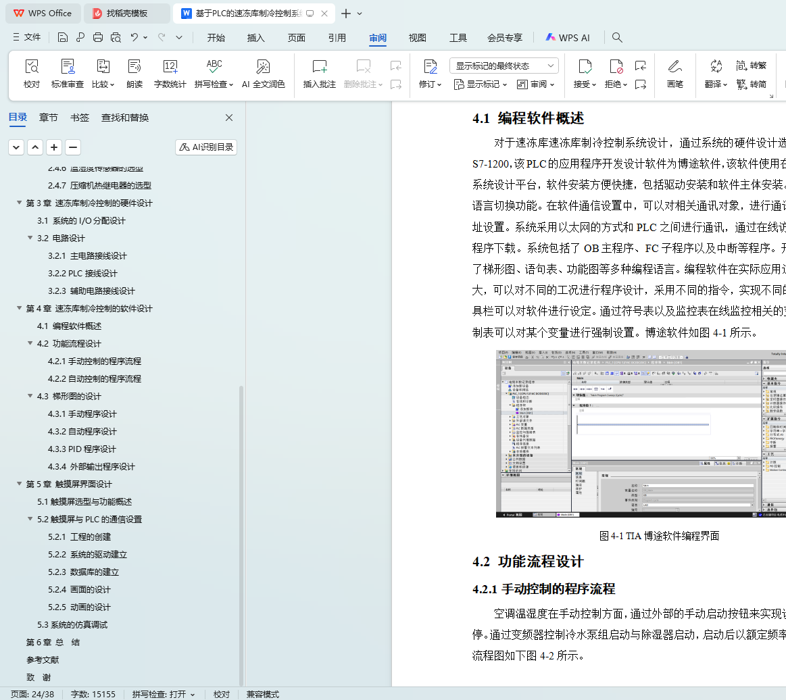This screenshot has height=700, width=786.
Task: Click AI 全文润色 polish icon
Action: 263,73
